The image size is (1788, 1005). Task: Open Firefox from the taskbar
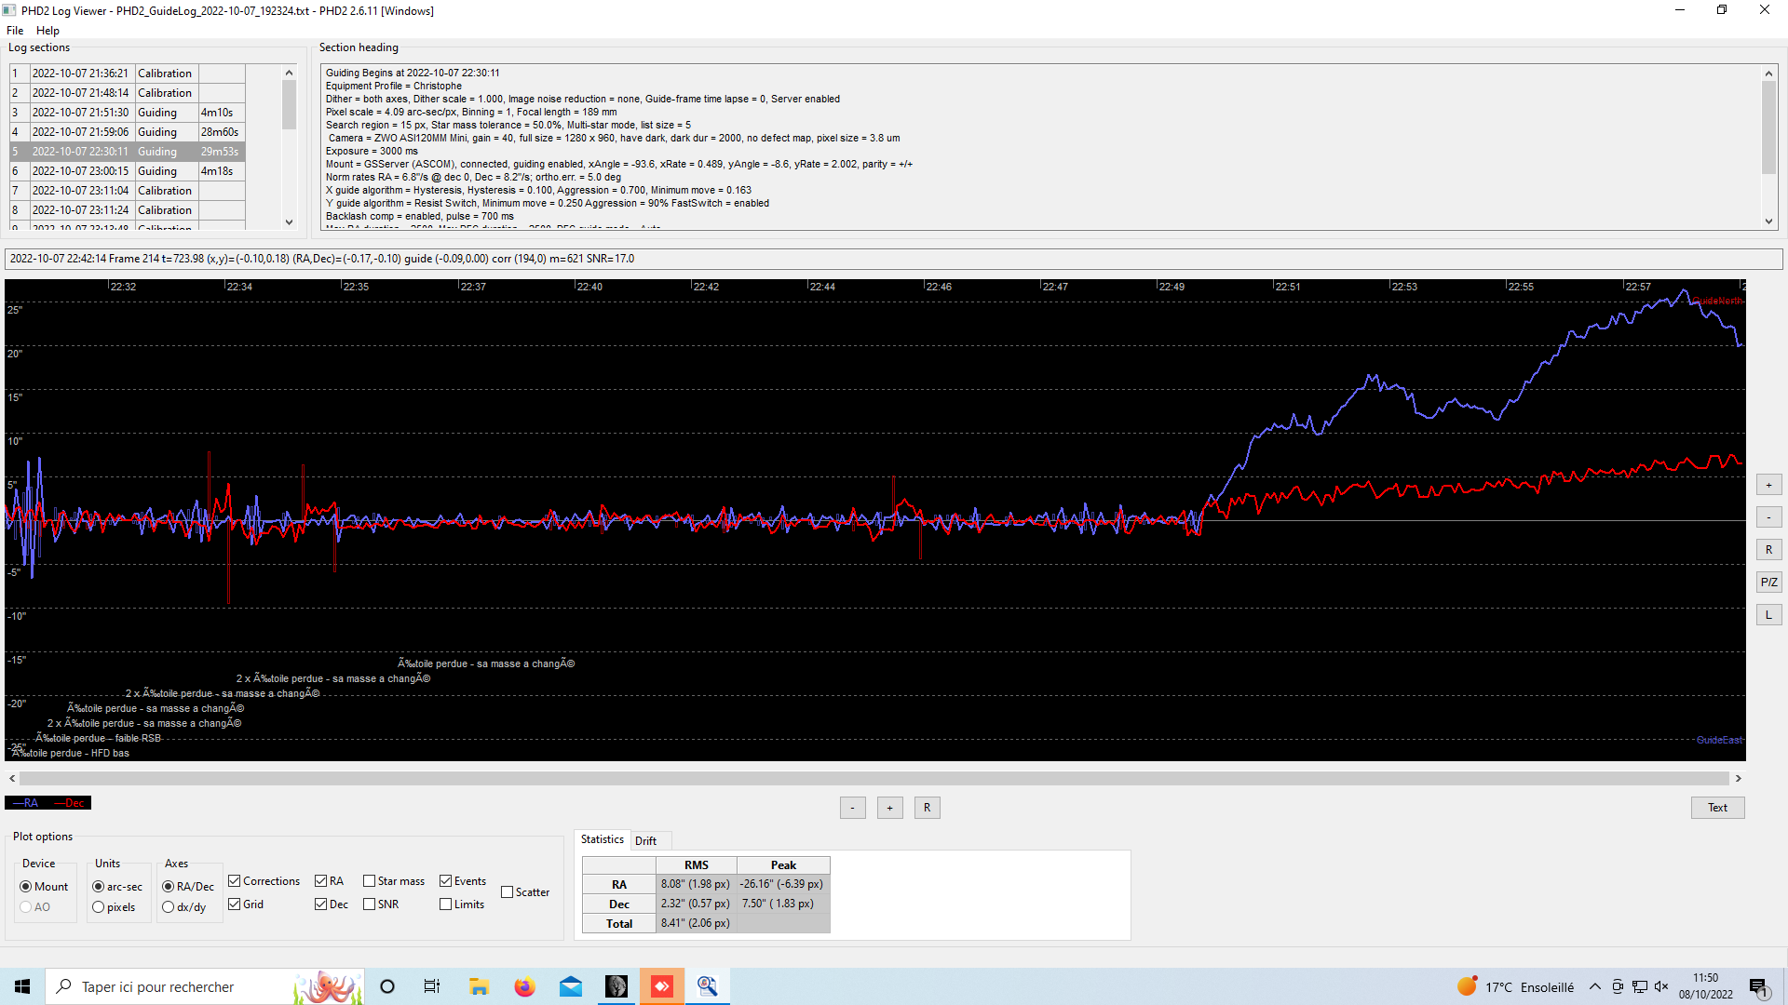[524, 986]
